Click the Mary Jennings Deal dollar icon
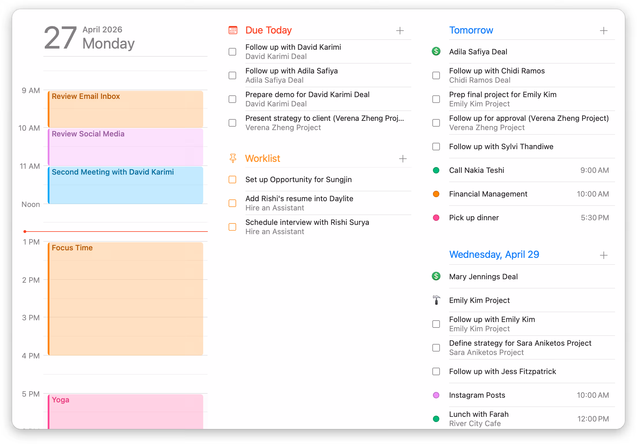Viewport: 637px width, 444px height. [436, 276]
